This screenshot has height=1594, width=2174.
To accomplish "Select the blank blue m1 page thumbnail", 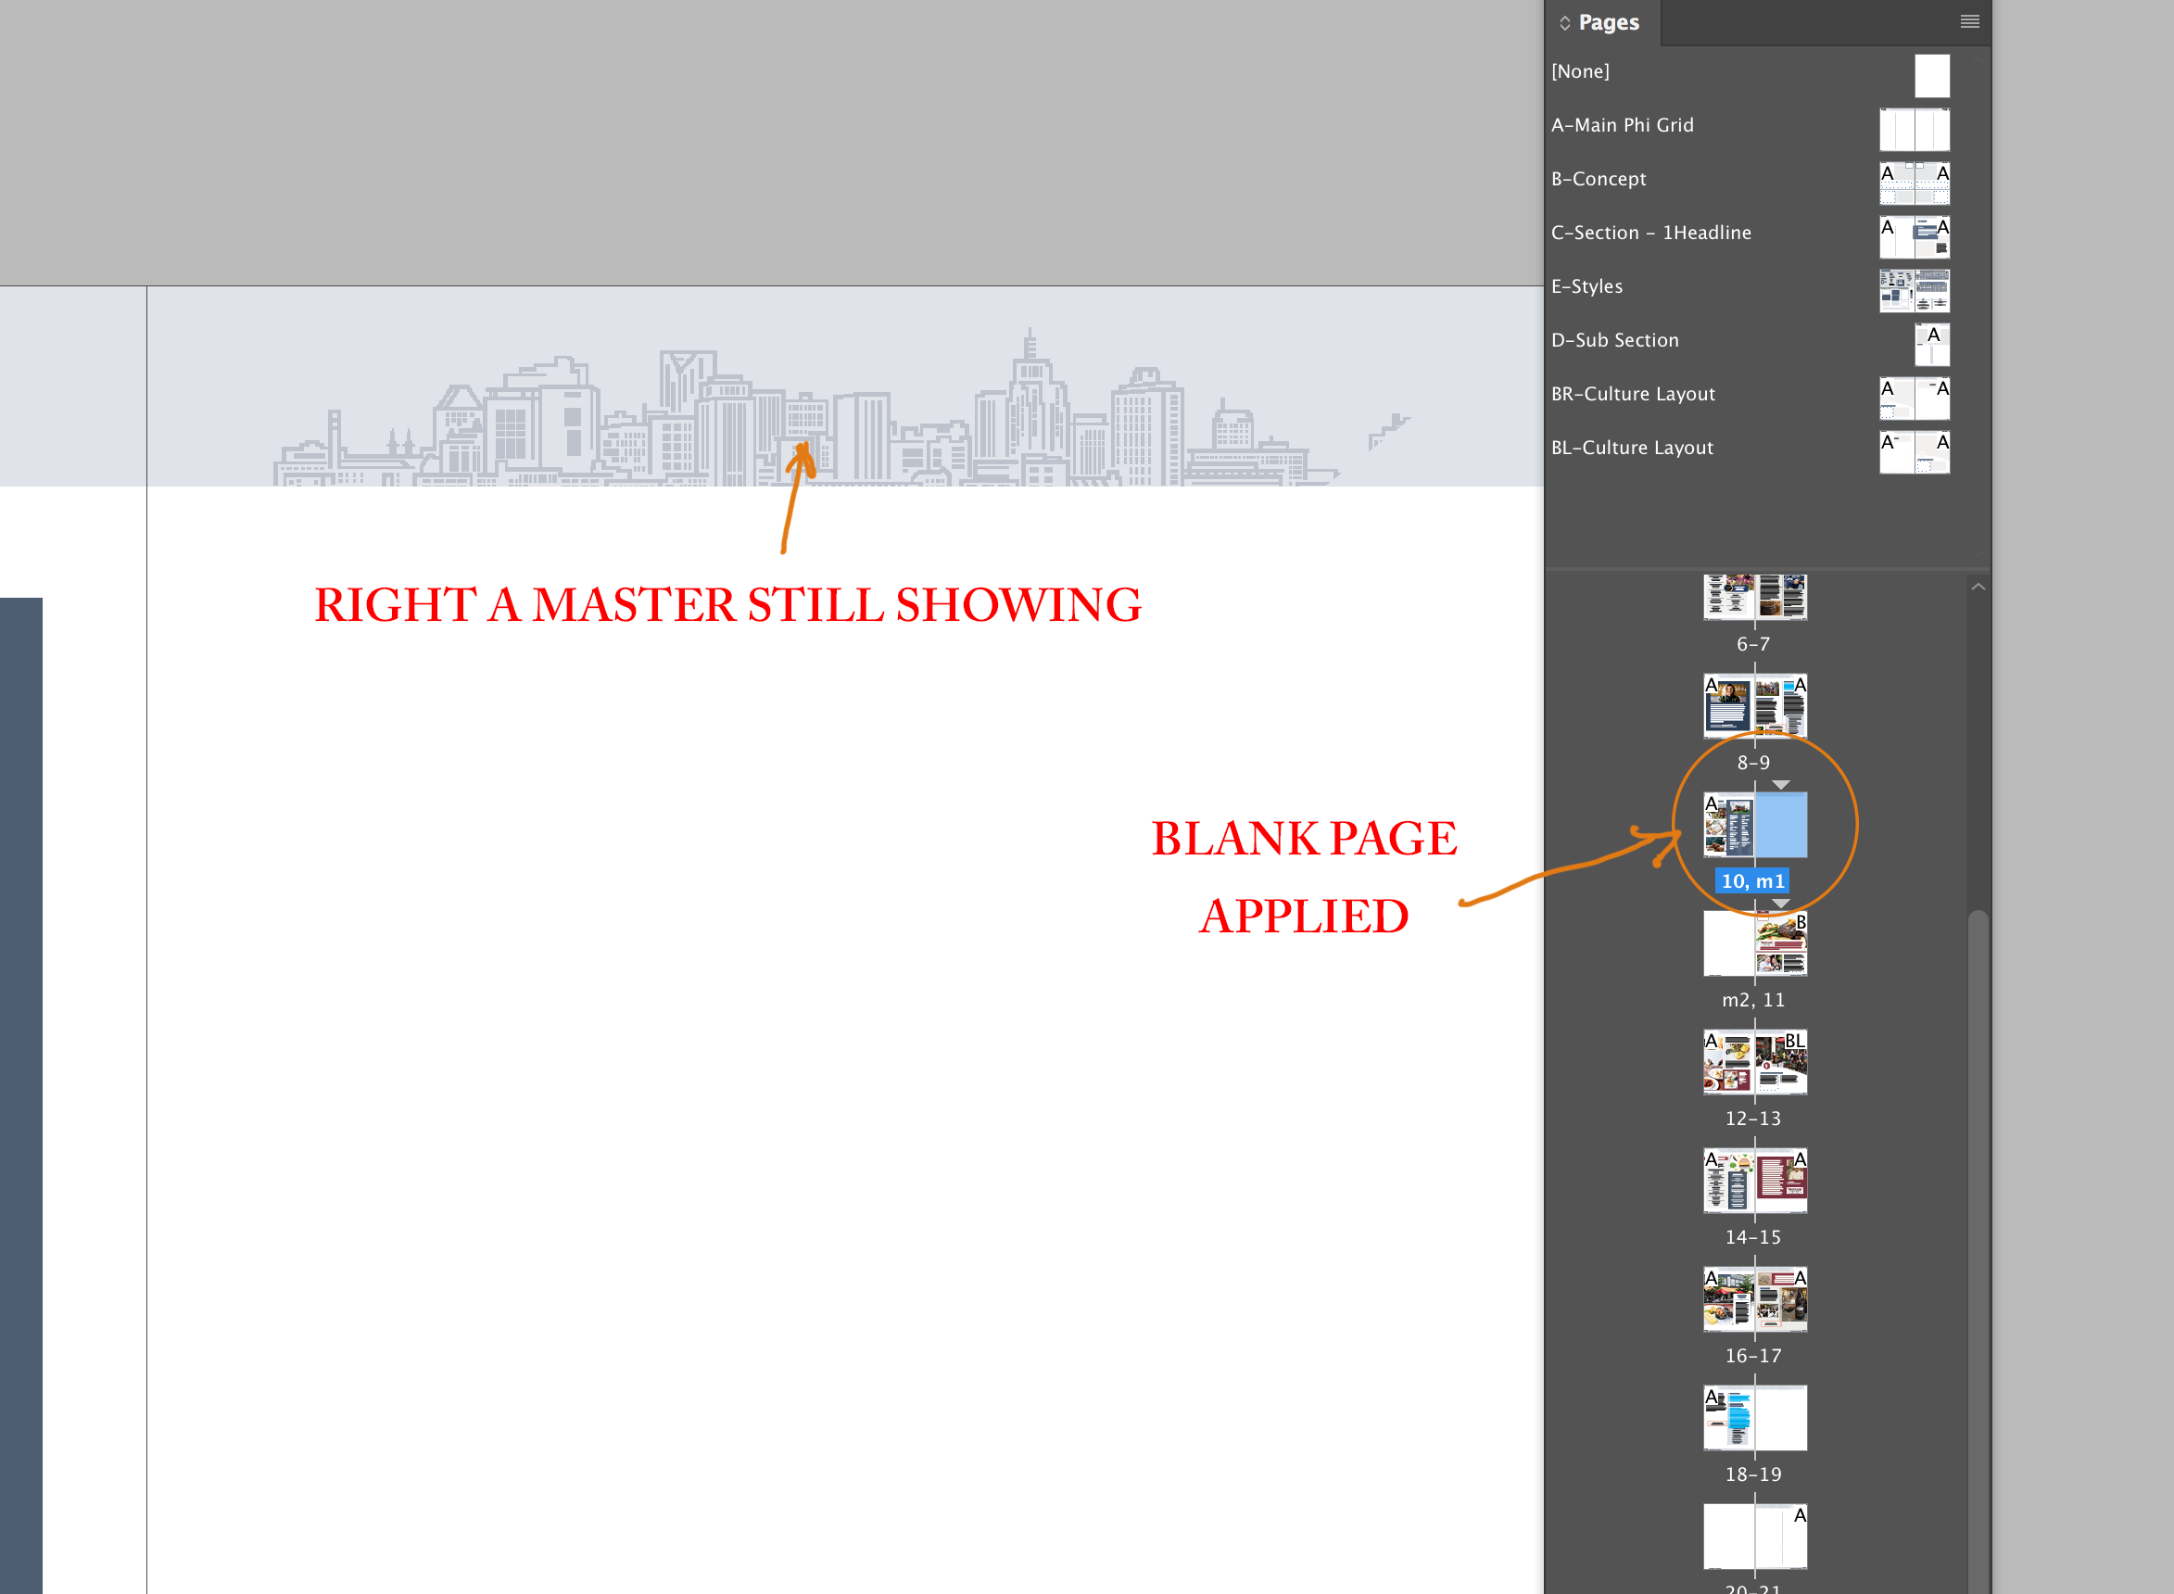I will [1780, 825].
